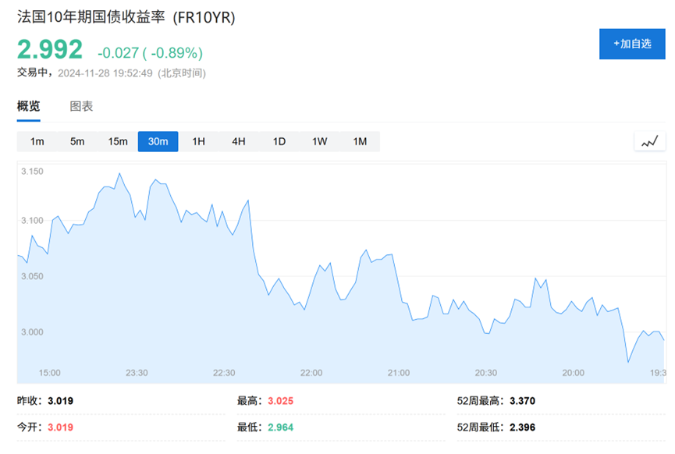Click the blue +加自选 watchlist button
675x454 pixels.
pos(632,44)
